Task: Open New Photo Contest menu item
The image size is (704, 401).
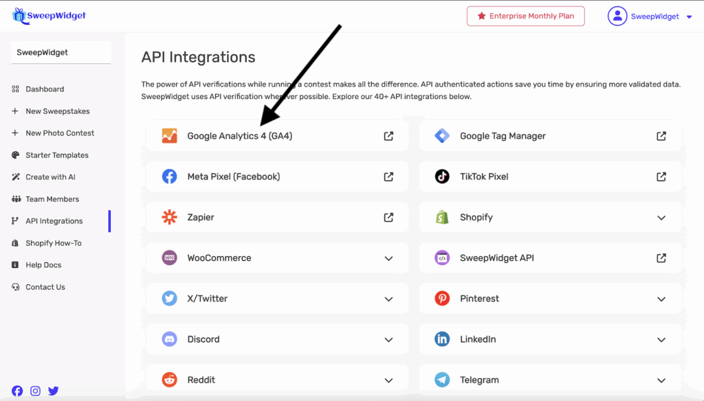Action: [60, 133]
